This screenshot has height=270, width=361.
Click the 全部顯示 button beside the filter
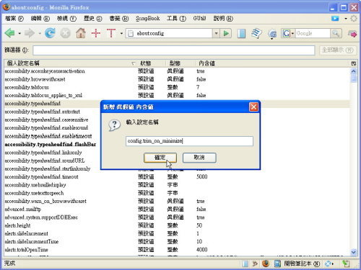tap(337, 50)
